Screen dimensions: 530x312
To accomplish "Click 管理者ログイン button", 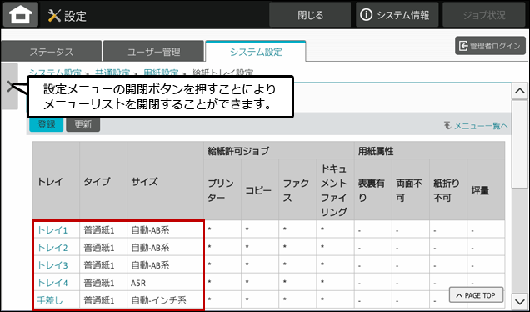I will 490,46.
